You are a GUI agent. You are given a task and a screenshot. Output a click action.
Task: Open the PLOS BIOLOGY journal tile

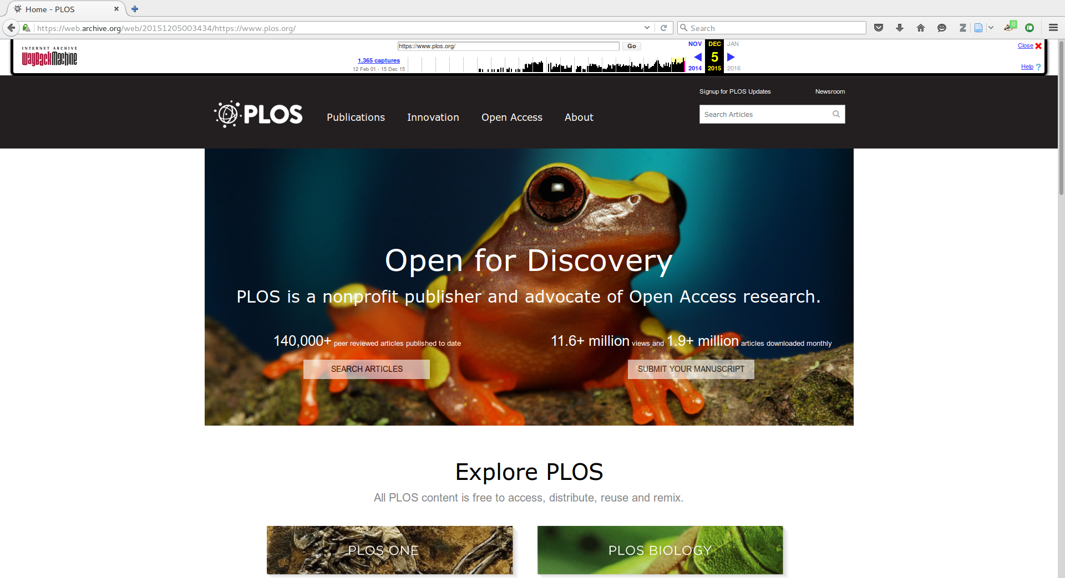pos(660,550)
